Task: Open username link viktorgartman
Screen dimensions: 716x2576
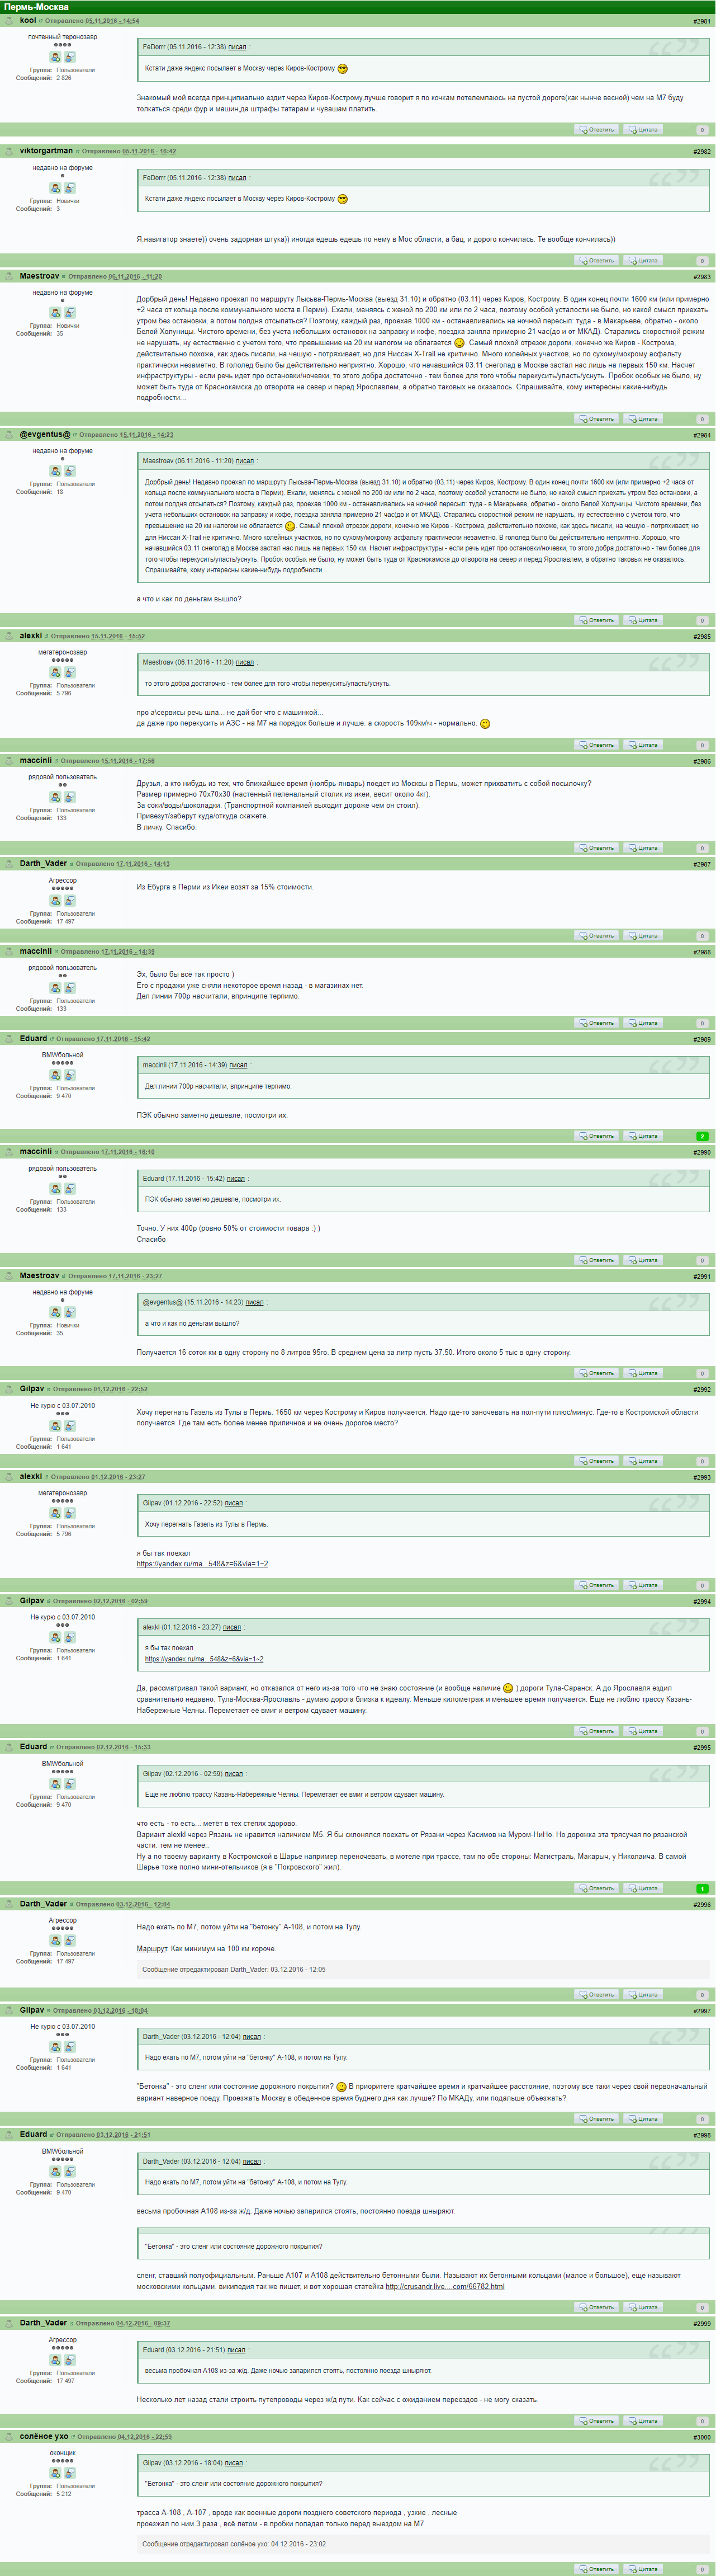Action: [x=46, y=151]
